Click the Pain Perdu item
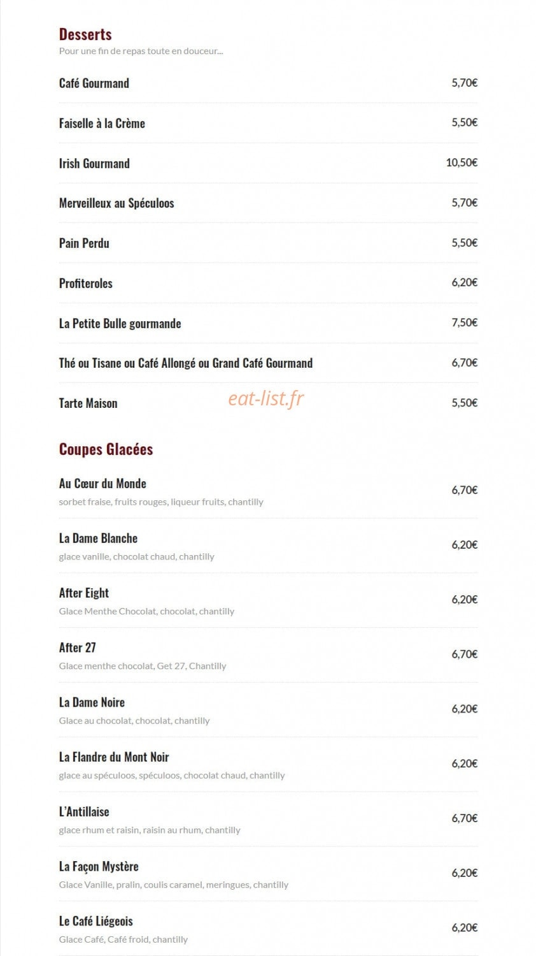This screenshot has width=536, height=956. pos(84,243)
